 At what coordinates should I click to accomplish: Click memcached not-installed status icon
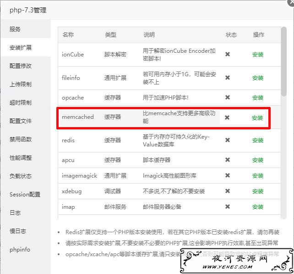(227, 117)
